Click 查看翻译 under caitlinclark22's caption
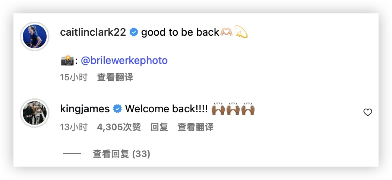This screenshot has width=392, height=180. (x=115, y=77)
